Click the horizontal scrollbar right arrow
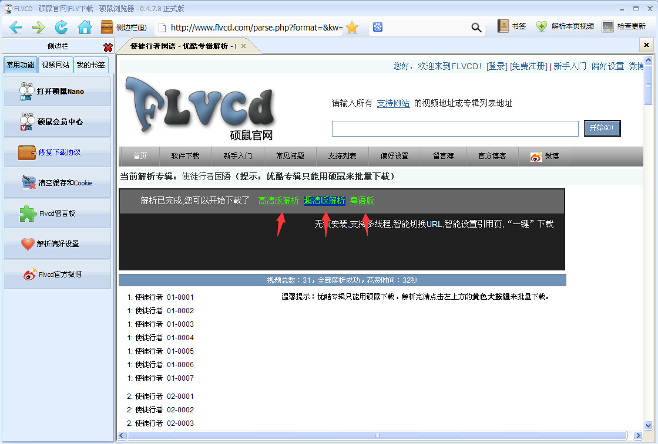Image resolution: width=658 pixels, height=444 pixels. click(638, 436)
